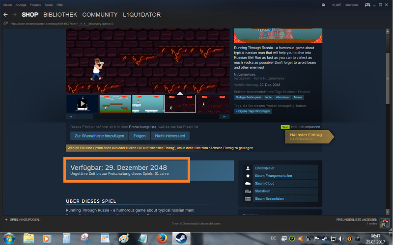The image size is (393, 245).
Task: Open the media player taskbar icon
Action: coord(47,239)
